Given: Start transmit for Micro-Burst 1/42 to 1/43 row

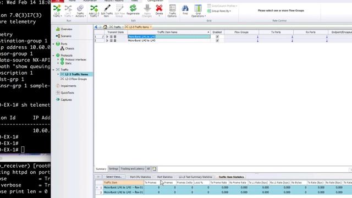Looking at the screenshot, I should click(107, 41).
